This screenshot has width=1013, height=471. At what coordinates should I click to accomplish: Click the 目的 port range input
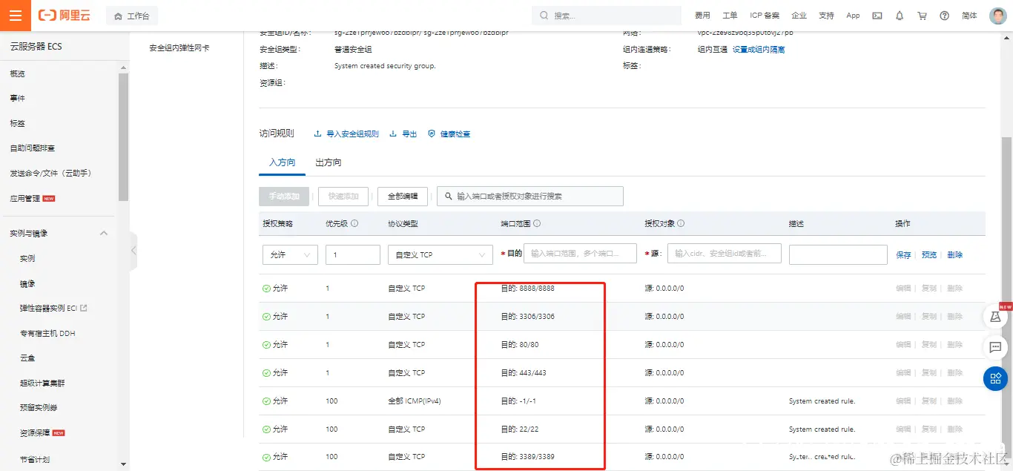[x=580, y=254]
